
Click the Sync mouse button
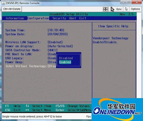coord(116,9)
